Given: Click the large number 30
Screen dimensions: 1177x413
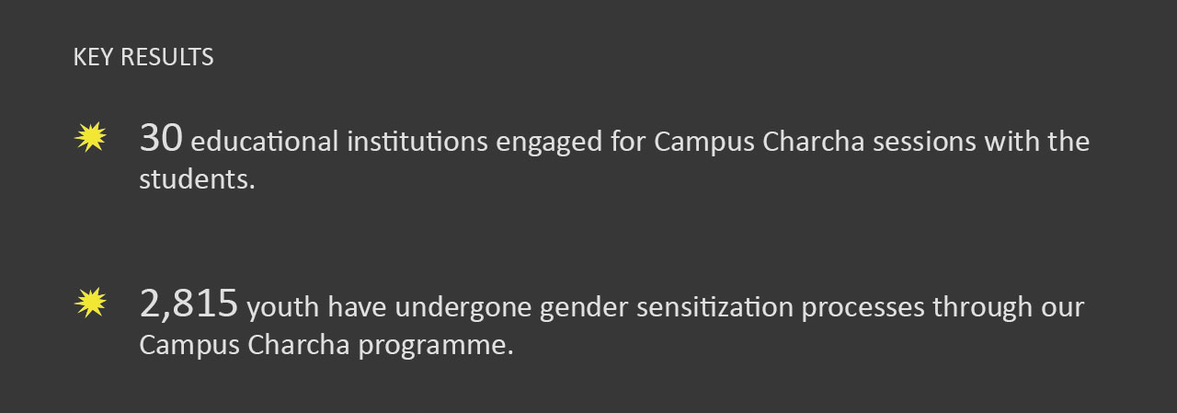Looking at the screenshot, I should tap(162, 138).
